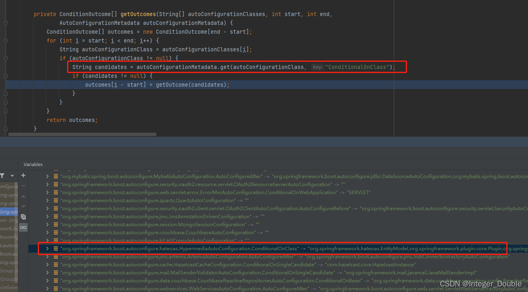Duplicate watch using the copy icon
The height and width of the screenshot is (292, 528).
23,217
